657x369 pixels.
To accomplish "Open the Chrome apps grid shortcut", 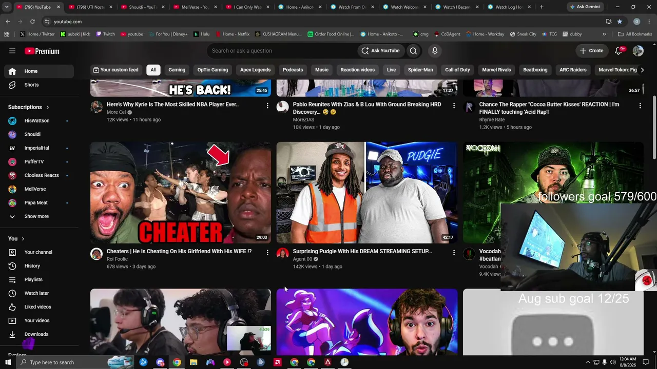I will (x=7, y=34).
